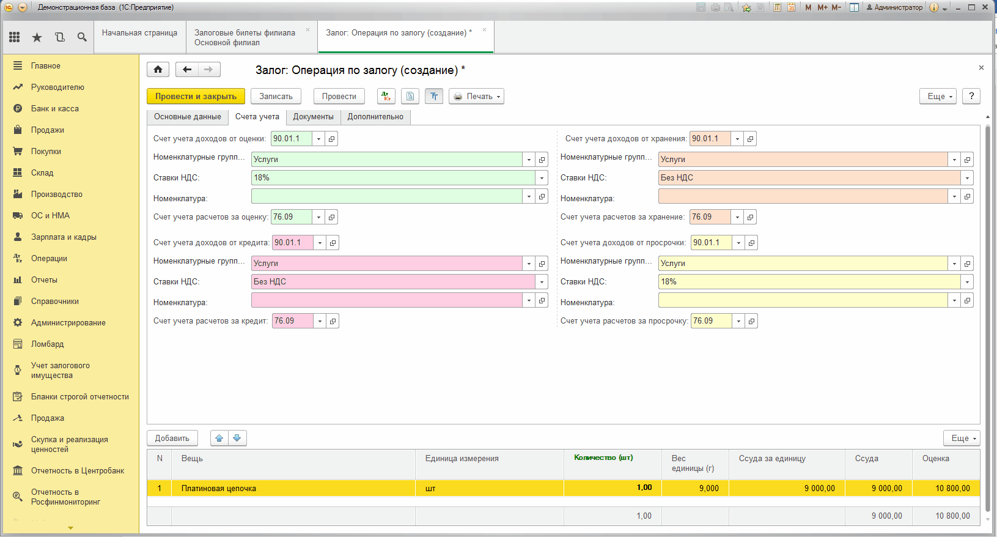Expand the pink Ставки НДС Без НДС dropdown
997x537 pixels.
pos(542,282)
